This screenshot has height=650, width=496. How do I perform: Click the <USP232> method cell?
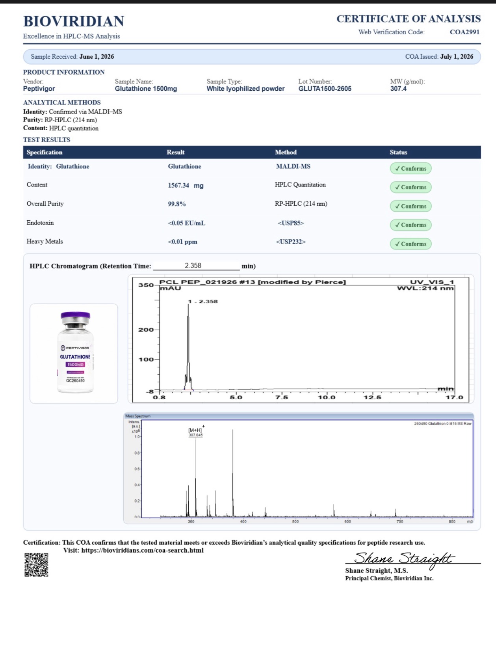[291, 242]
